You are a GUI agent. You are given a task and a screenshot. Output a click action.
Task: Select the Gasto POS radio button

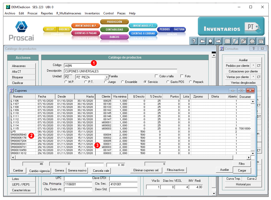pos(168,82)
